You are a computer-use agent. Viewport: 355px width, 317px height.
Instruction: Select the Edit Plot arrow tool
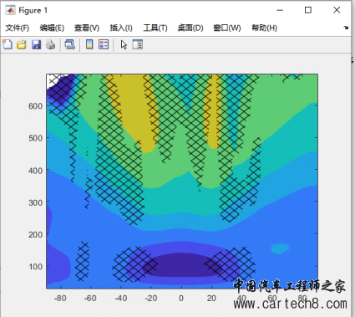(124, 44)
